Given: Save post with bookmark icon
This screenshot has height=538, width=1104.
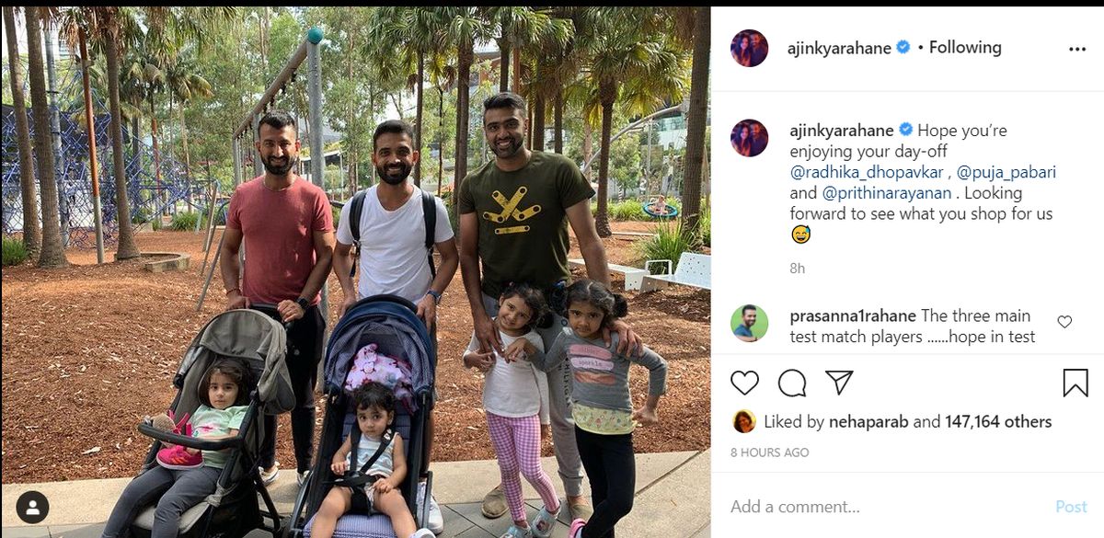Looking at the screenshot, I should 1075,383.
